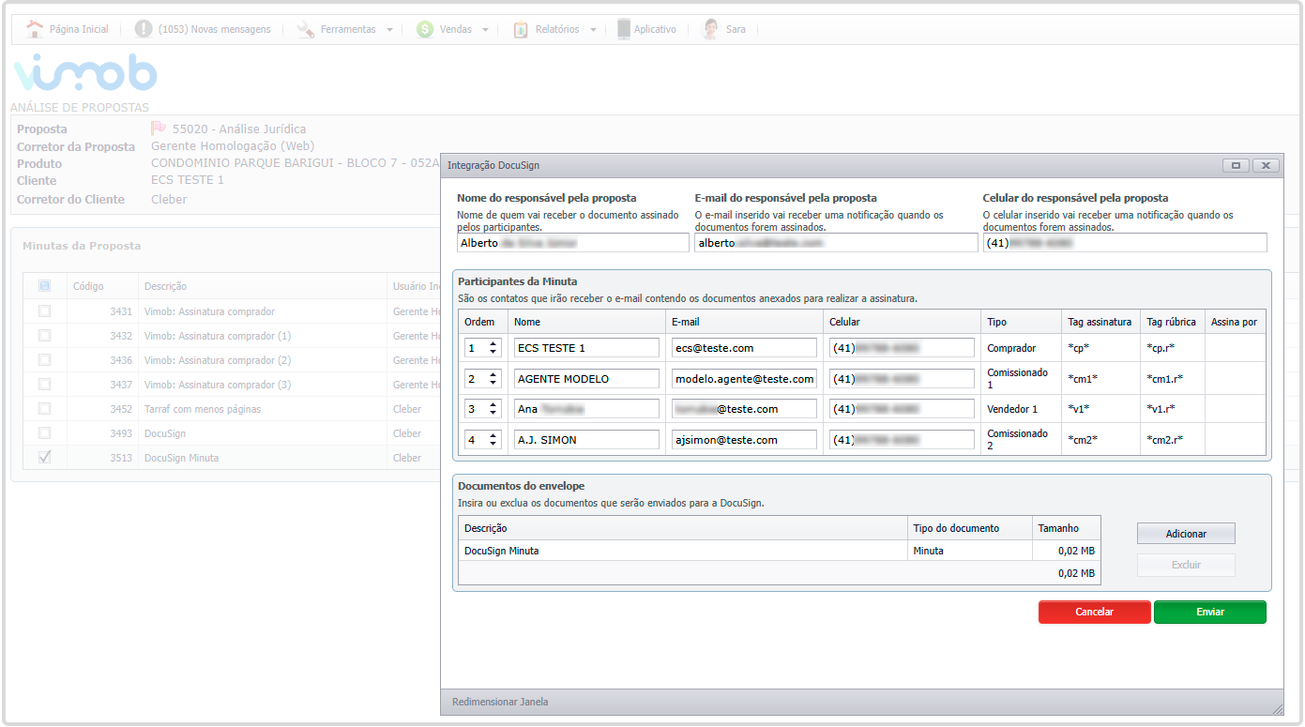Decrease the order of A.J. SIMON
1305x727 pixels.
pos(493,444)
